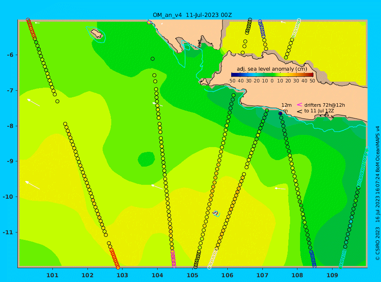The height and width of the screenshot is (282, 381).
Task: Click the "12m" depth label on the map
Action: [x=287, y=105]
